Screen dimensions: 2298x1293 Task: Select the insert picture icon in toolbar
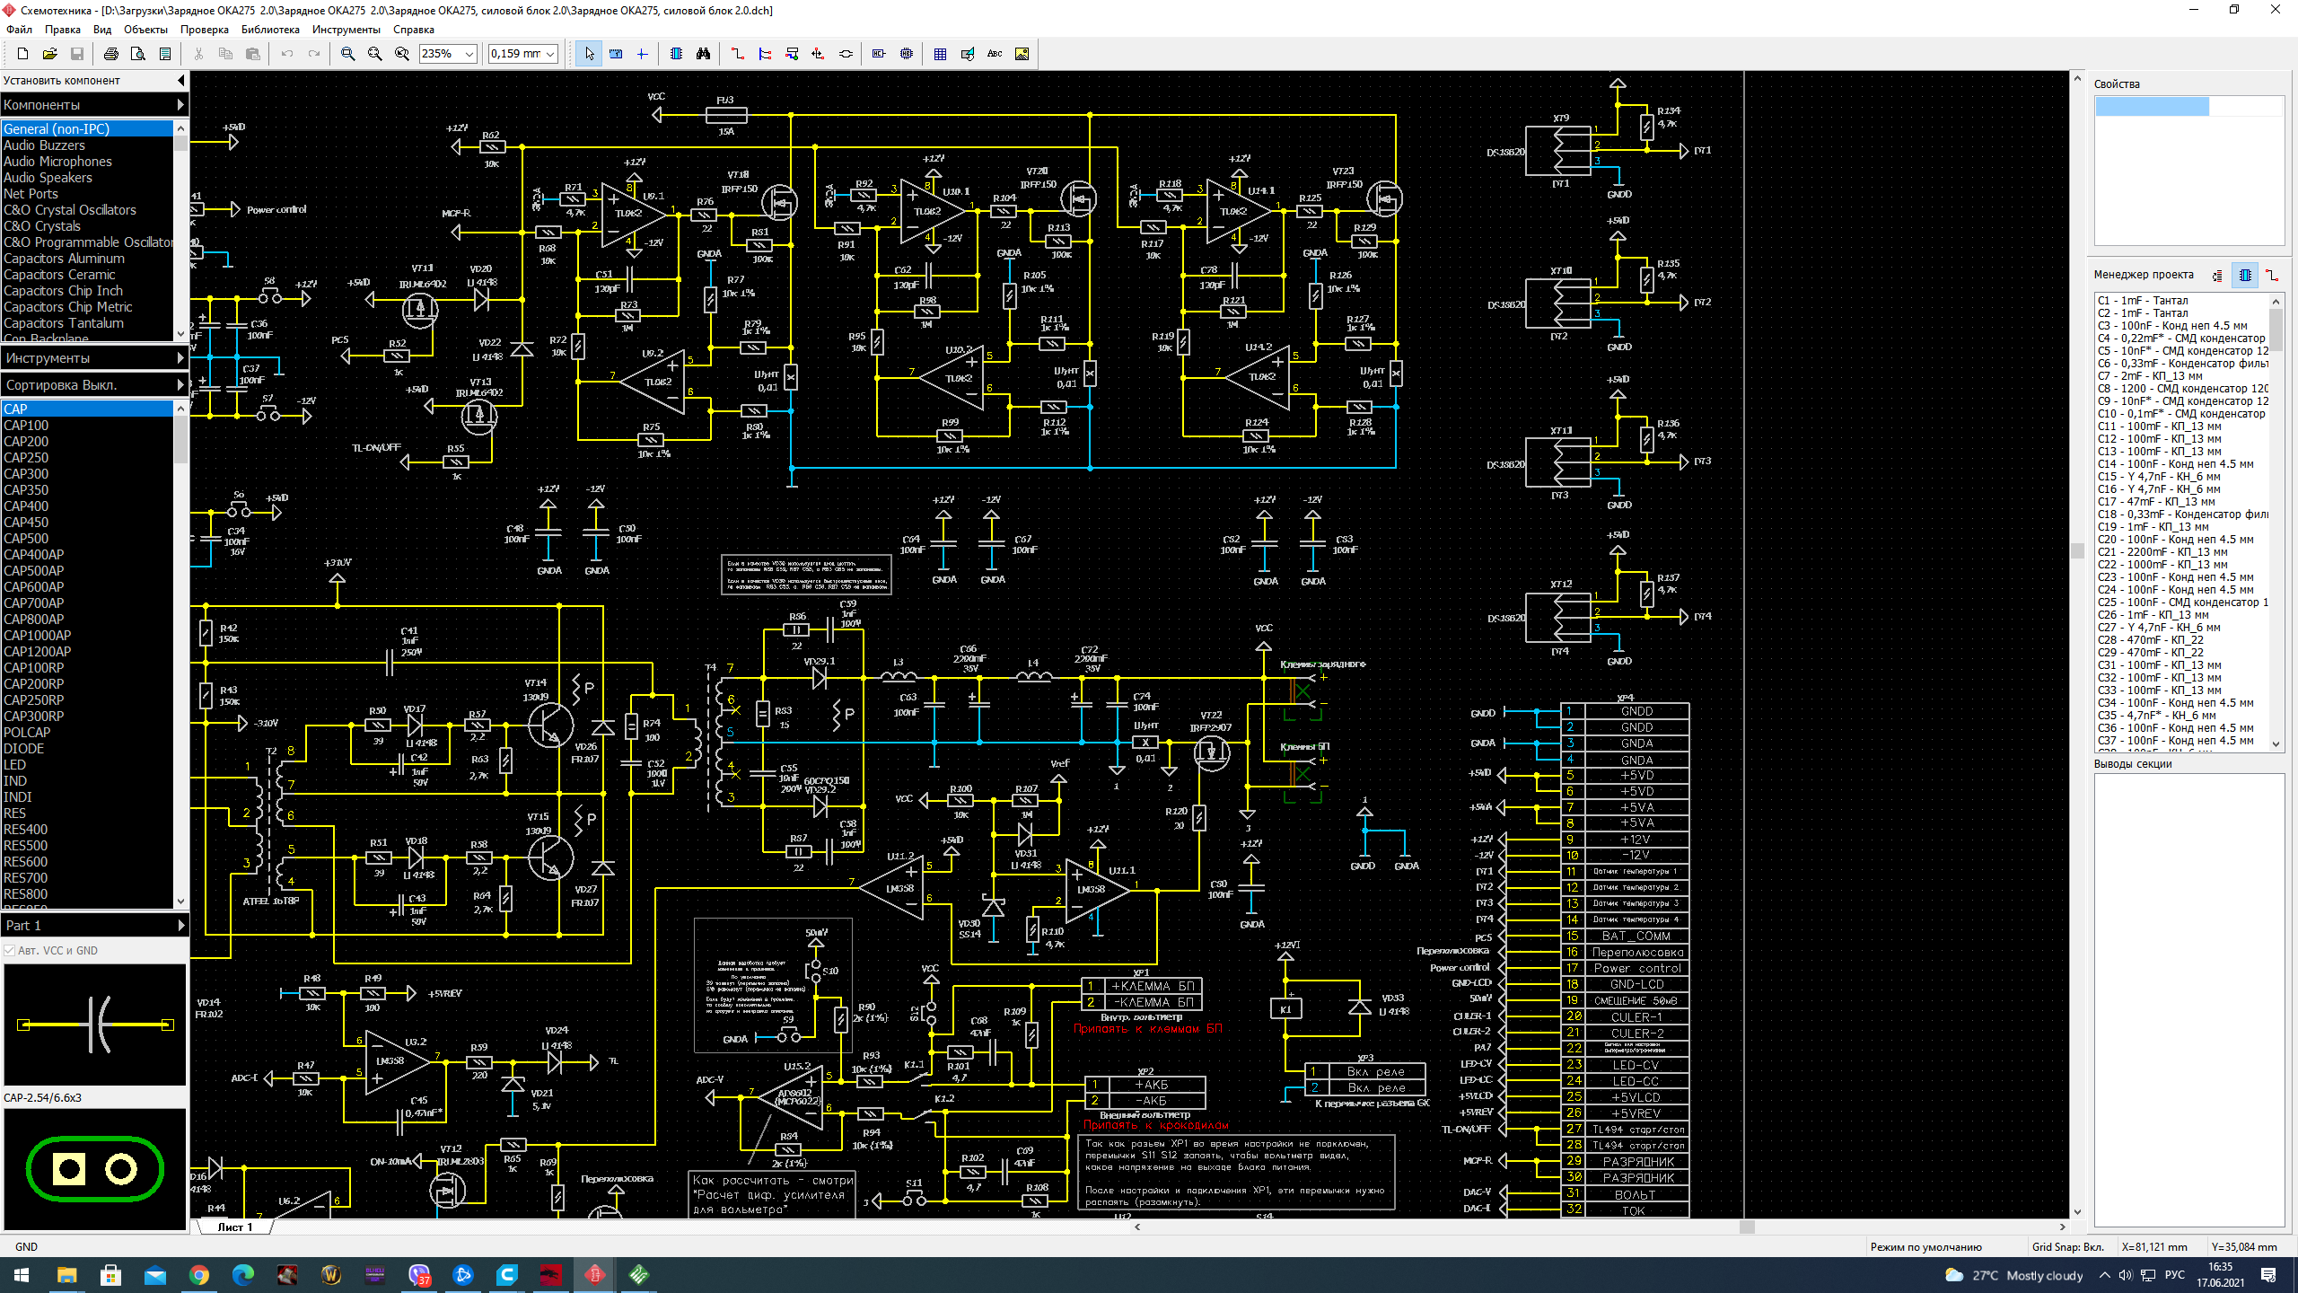tap(1022, 54)
